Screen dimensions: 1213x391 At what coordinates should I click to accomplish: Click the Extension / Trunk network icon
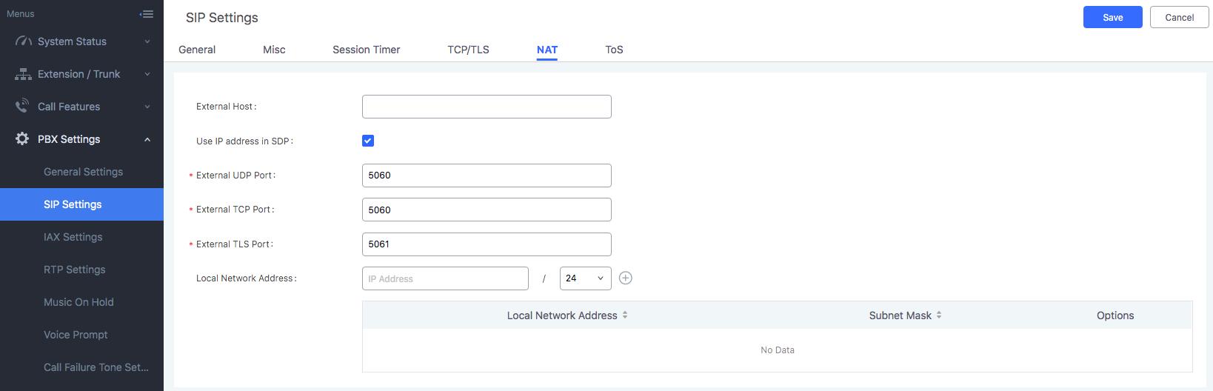(x=23, y=74)
